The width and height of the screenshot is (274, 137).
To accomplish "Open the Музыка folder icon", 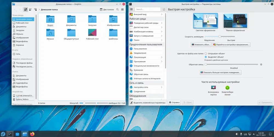I will (x=50, y=34).
